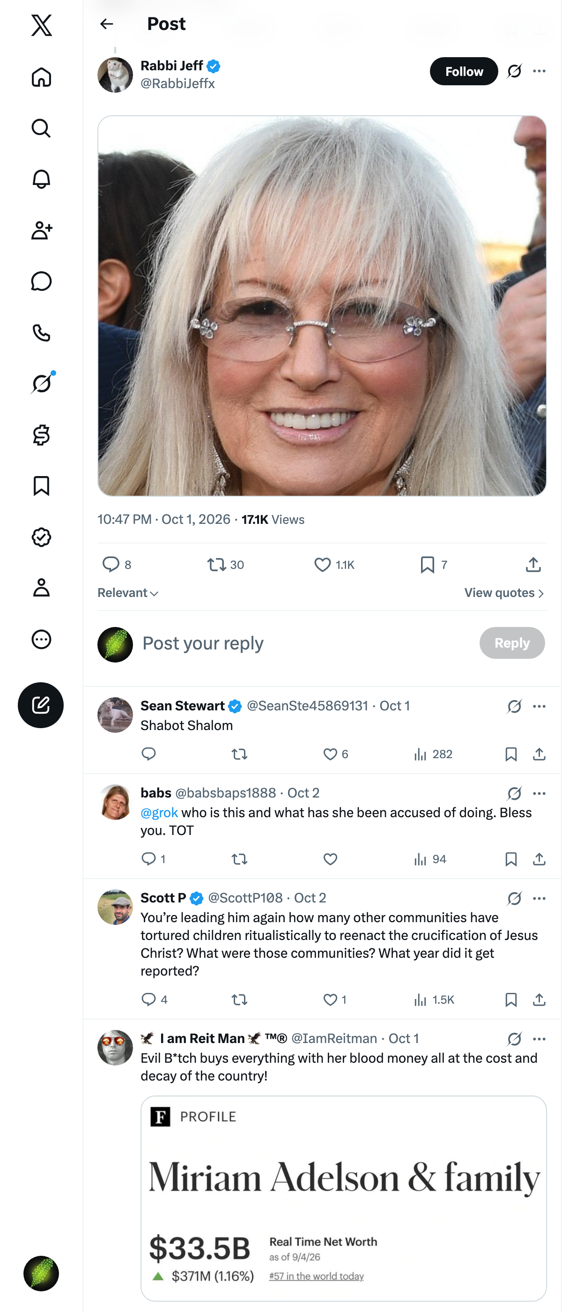562x1312 pixels.
Task: Open Bookmarks from the sidebar
Action: click(41, 486)
